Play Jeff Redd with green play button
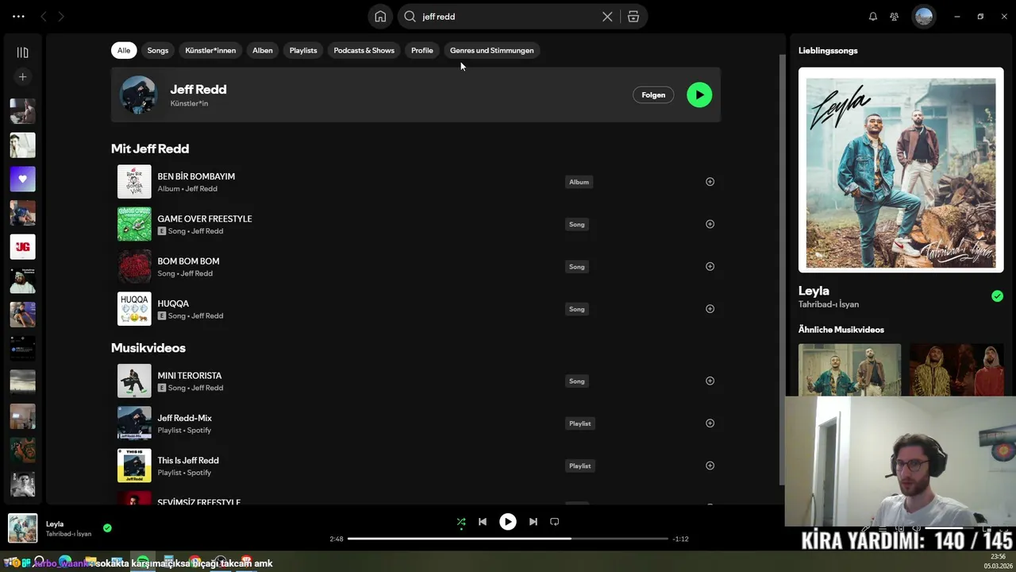 coord(699,95)
